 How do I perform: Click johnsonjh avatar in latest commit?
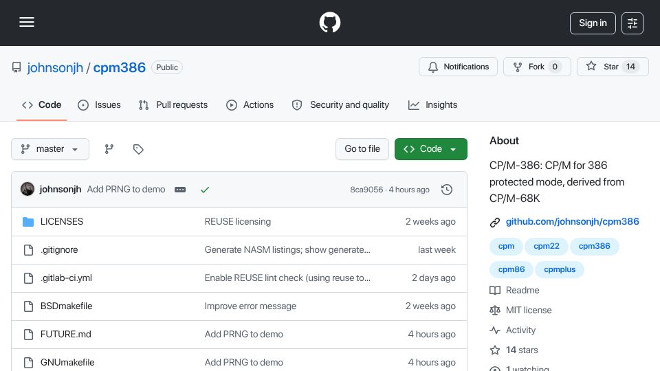pyautogui.click(x=27, y=190)
